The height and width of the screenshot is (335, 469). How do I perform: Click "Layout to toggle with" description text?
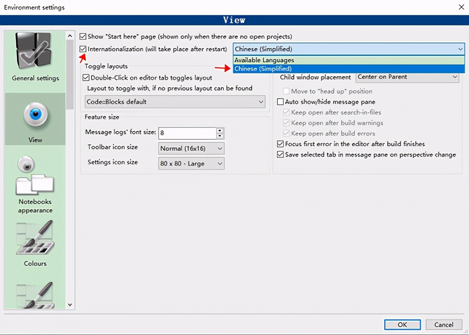[x=170, y=88]
